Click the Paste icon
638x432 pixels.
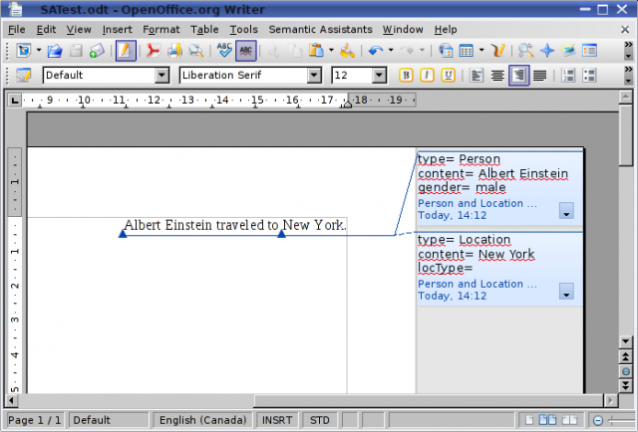click(316, 51)
